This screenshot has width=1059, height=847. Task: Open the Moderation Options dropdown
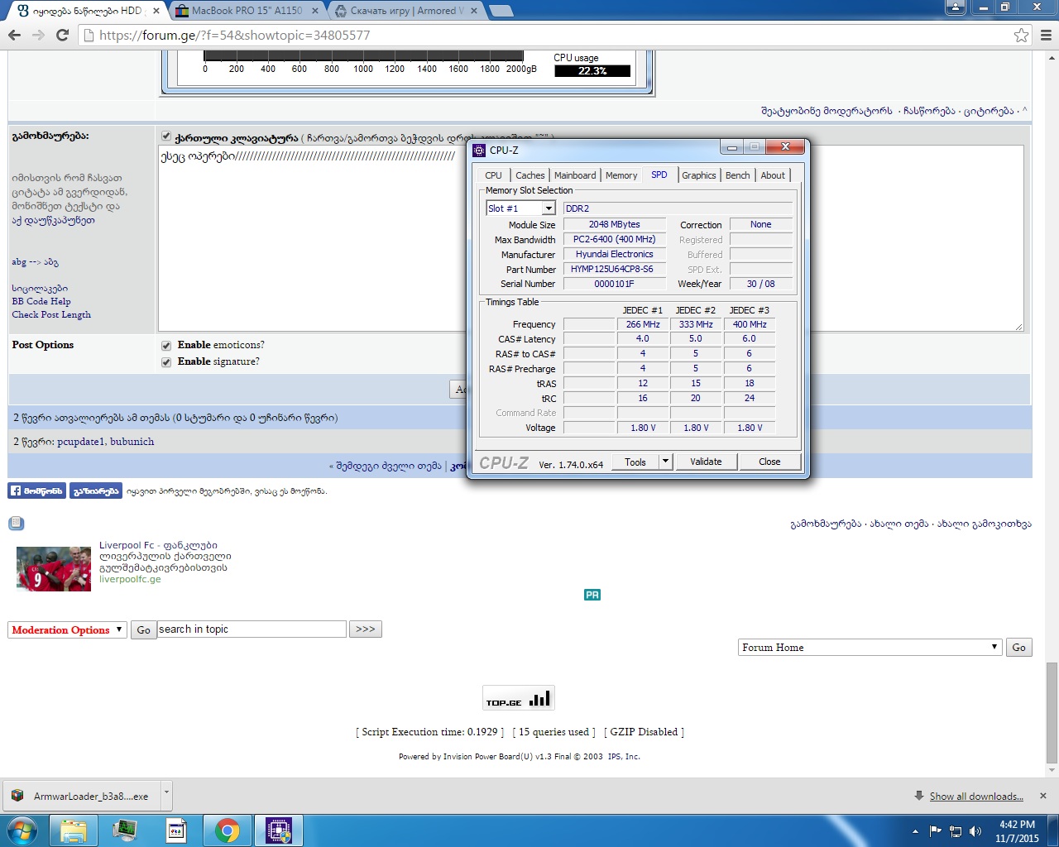(67, 630)
